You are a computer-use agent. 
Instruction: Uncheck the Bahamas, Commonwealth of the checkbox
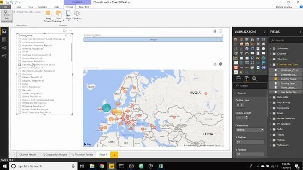pos(20,65)
